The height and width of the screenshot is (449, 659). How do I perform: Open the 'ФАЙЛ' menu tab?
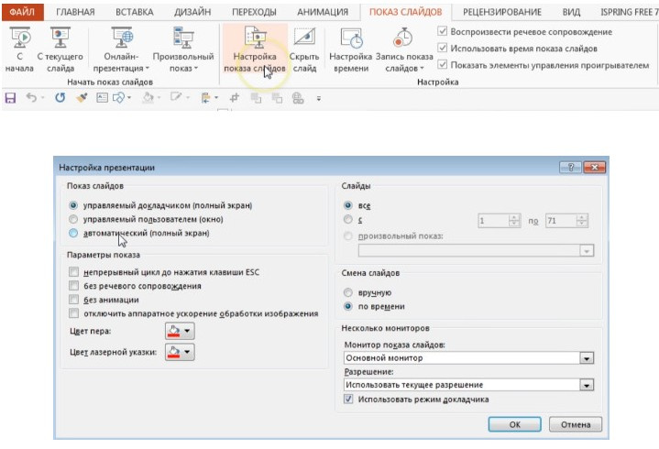23,12
